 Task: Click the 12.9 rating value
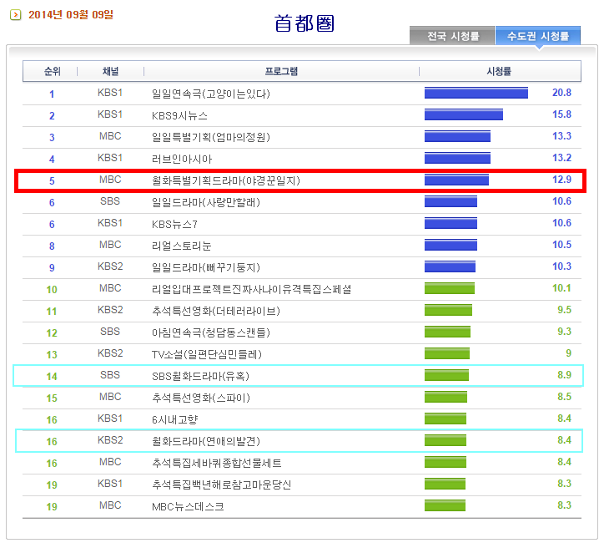point(561,180)
